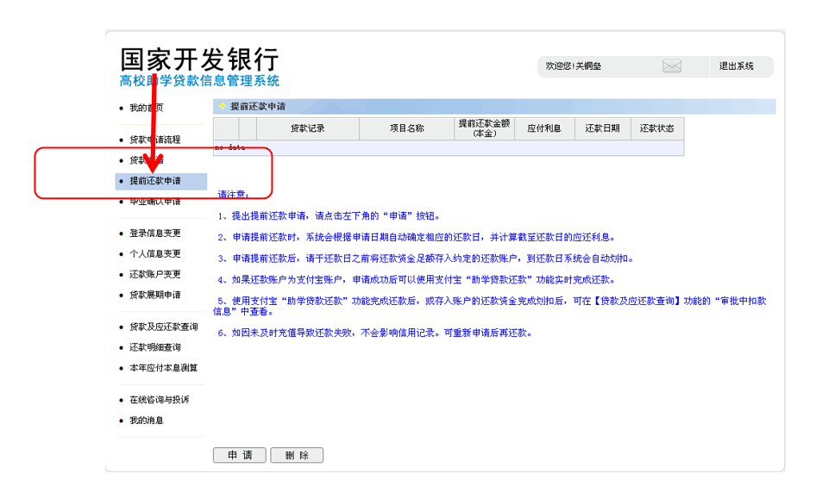Viewport: 816px width, 486px height.
Task: Open 还款明细查询 menu item
Action: [x=155, y=347]
